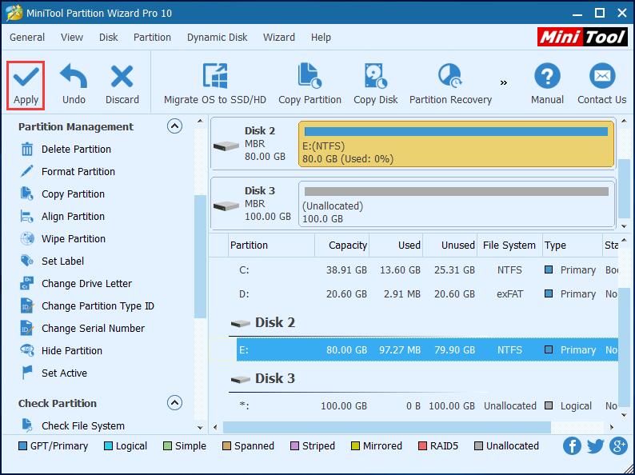Open the General menu

tap(27, 38)
